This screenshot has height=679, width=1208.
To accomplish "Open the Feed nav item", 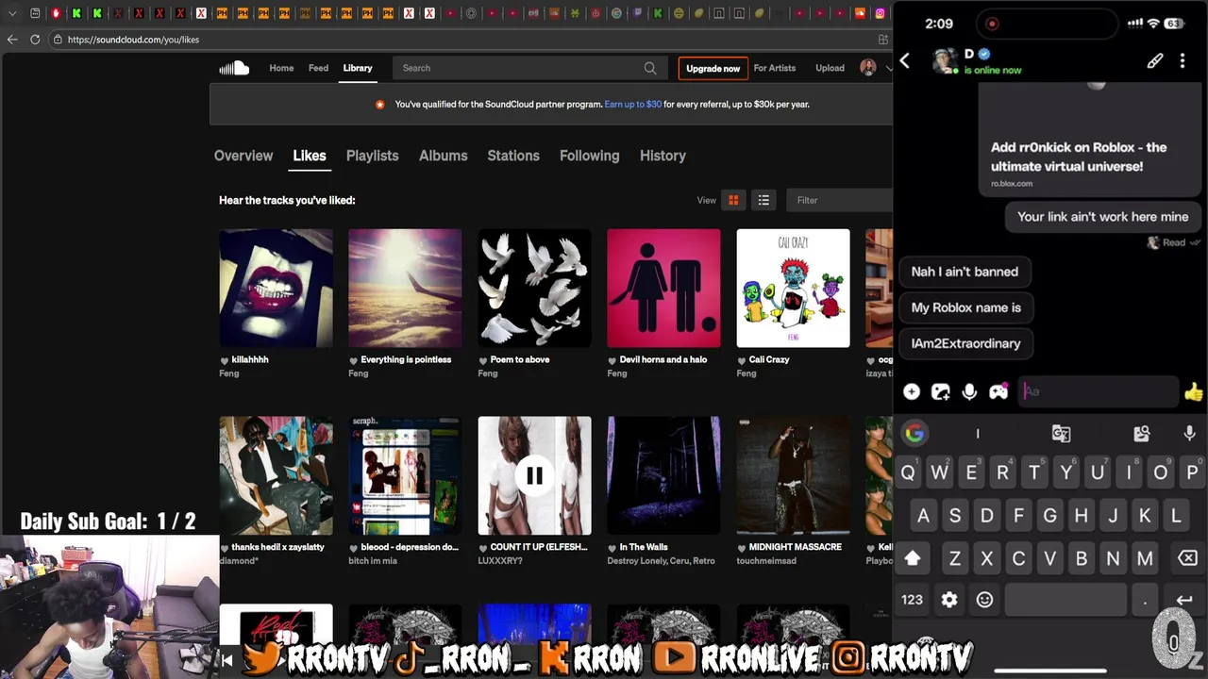I will 318,68.
